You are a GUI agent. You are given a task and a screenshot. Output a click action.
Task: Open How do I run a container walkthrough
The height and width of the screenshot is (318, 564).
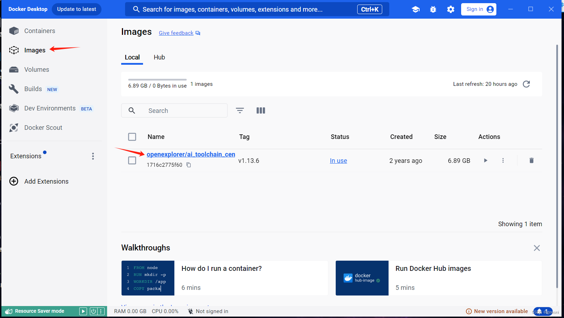[x=225, y=278]
